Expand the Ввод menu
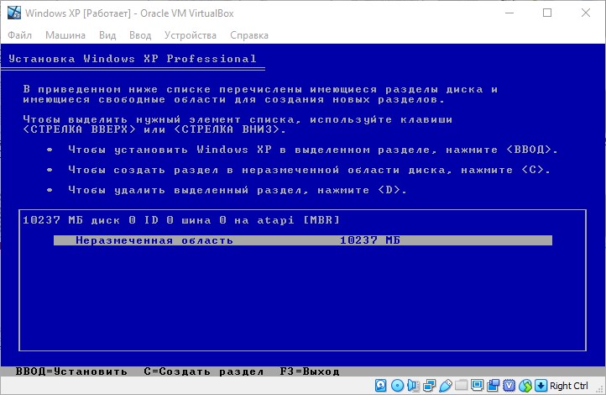 tap(140, 35)
